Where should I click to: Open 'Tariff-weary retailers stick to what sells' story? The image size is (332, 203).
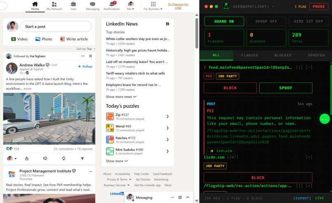coord(135,73)
